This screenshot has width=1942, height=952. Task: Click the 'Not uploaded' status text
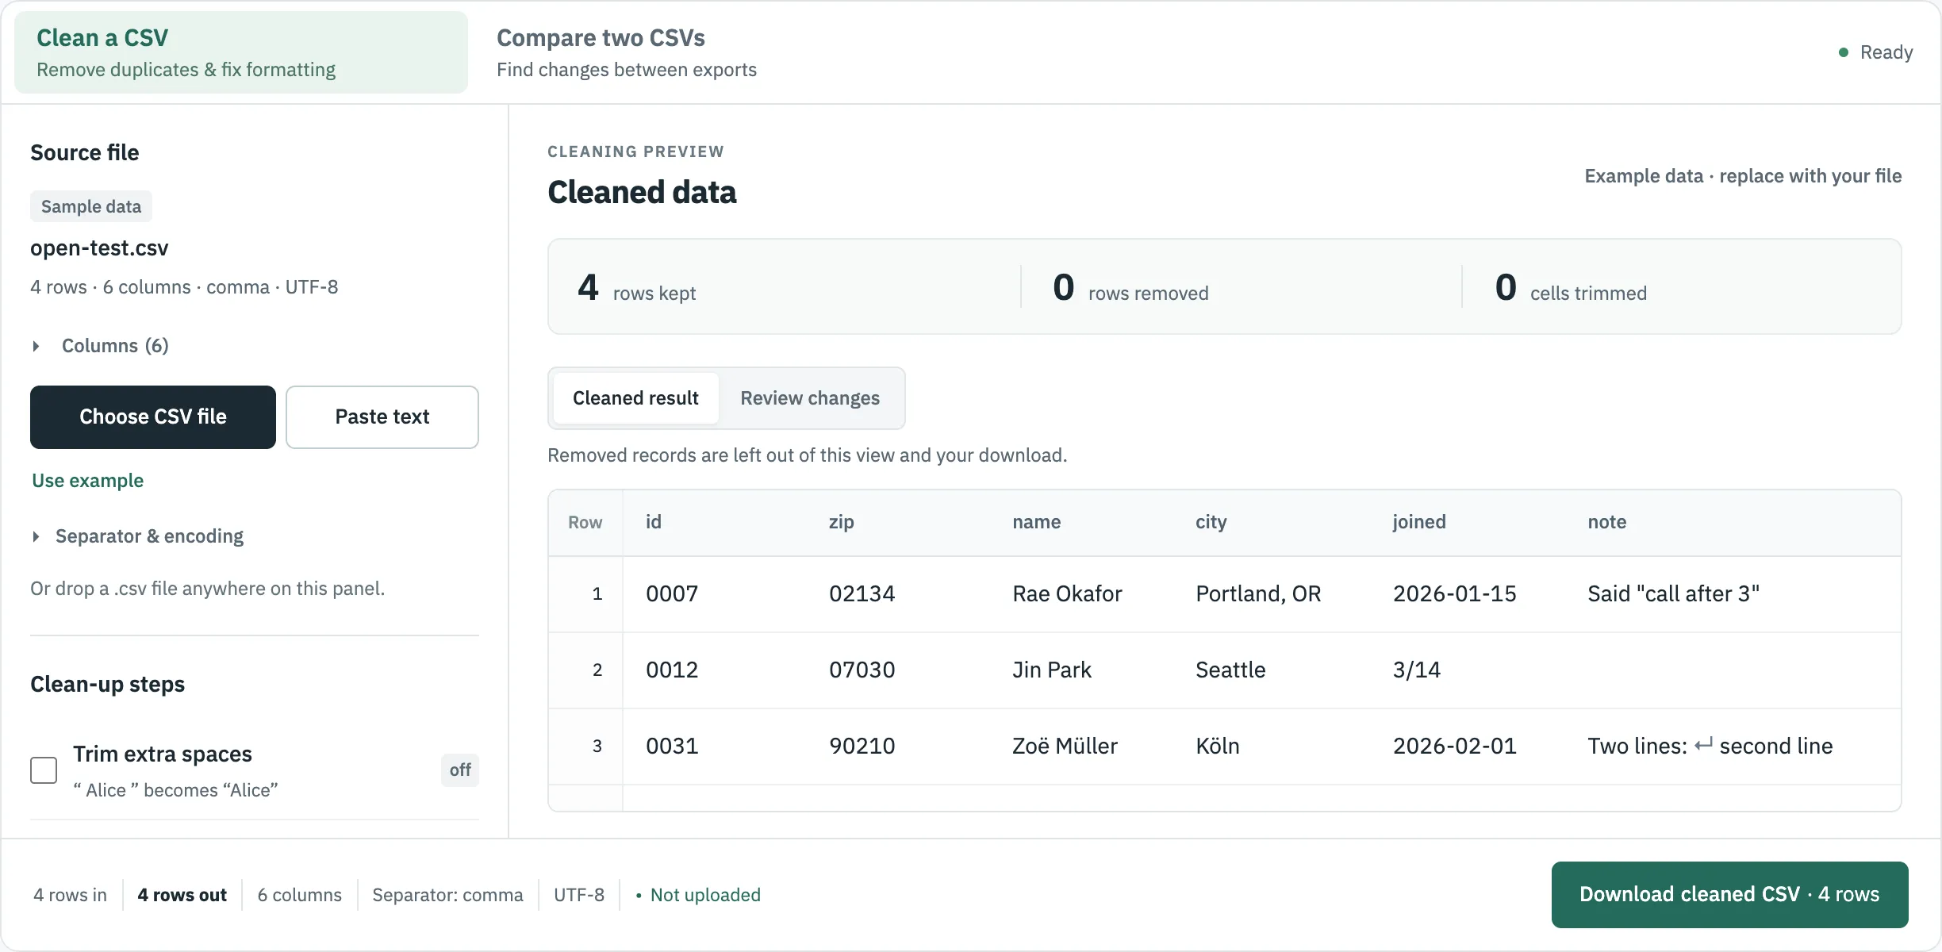click(705, 895)
